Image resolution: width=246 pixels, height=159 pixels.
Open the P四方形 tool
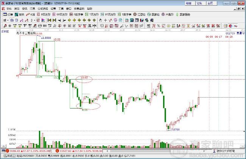[x=44, y=15]
